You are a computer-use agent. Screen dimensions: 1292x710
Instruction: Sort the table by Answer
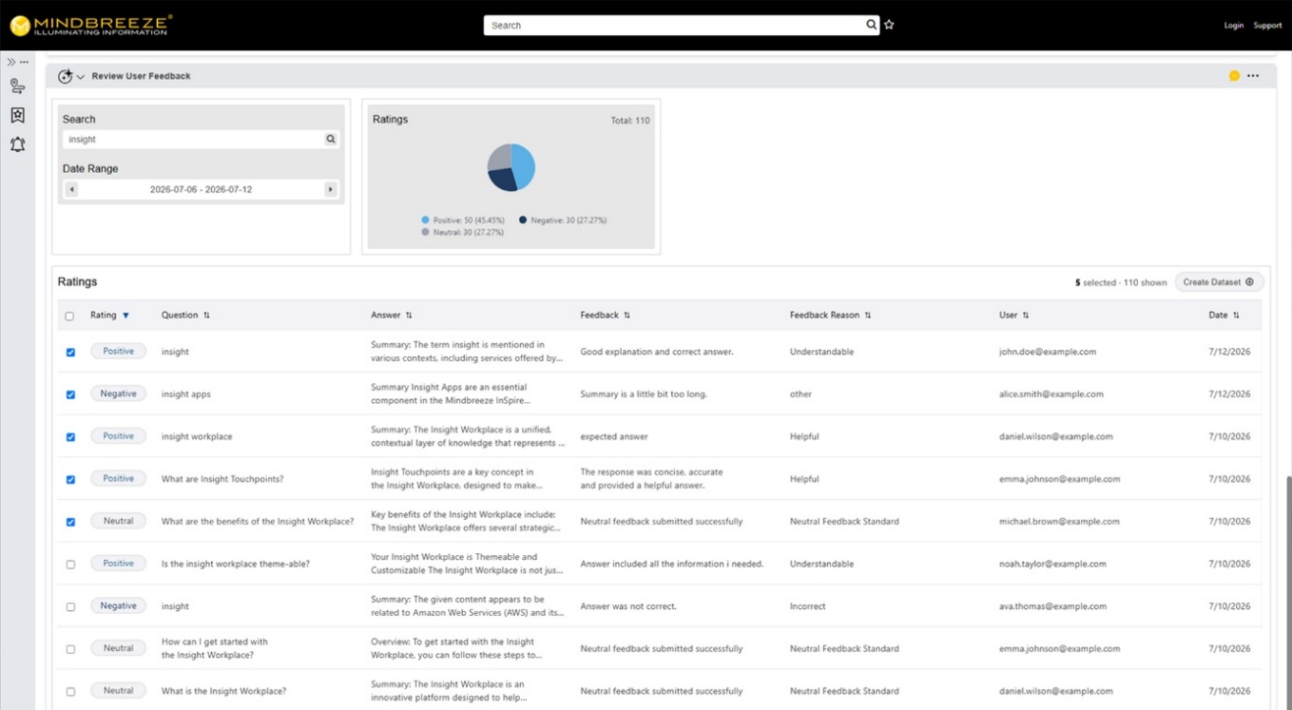409,316
